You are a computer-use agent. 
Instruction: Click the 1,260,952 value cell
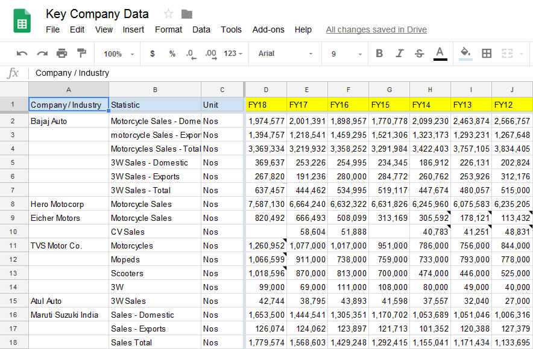[x=266, y=246]
